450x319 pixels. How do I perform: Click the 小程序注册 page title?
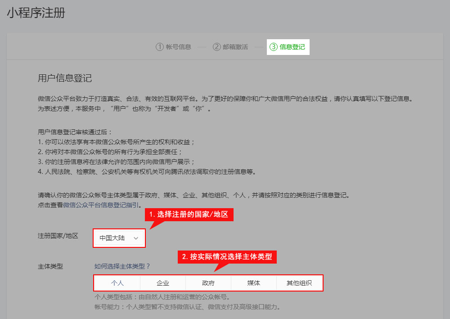tap(36, 13)
